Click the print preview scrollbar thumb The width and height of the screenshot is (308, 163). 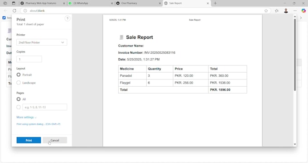[x=295, y=55]
